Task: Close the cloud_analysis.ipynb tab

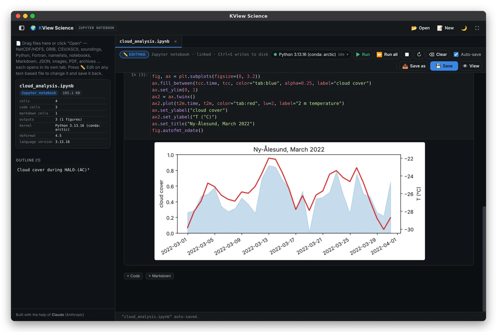Action: 176,41
